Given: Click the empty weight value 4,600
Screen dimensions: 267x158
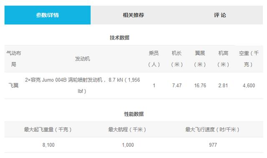Looking at the screenshot, I should click(249, 85).
